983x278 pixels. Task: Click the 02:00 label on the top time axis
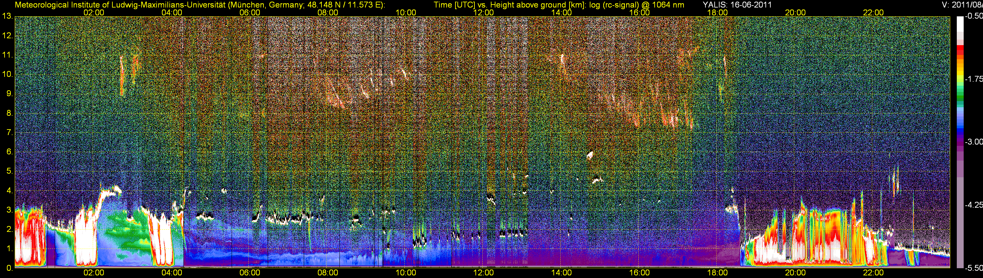coord(94,12)
